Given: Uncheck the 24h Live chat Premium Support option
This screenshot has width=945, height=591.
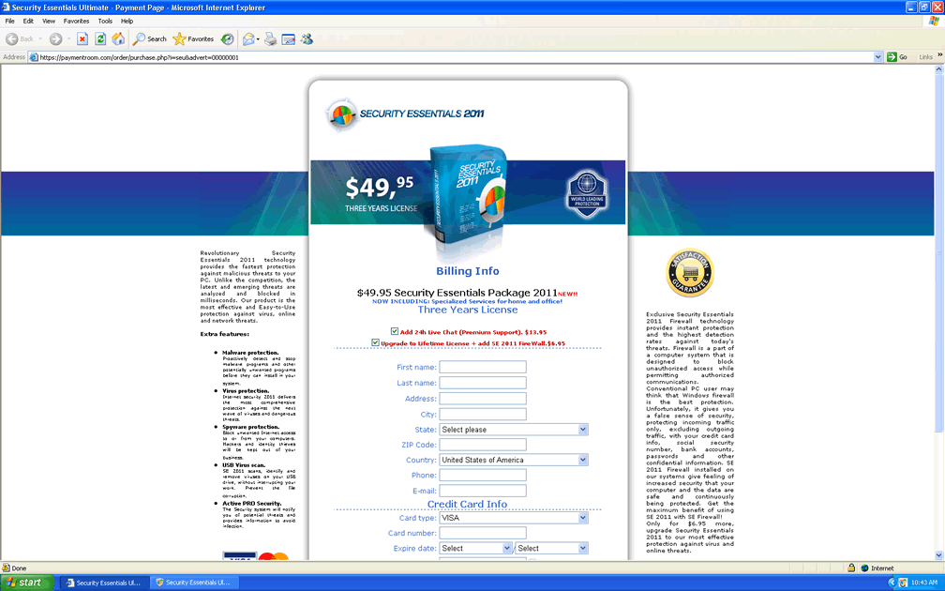Looking at the screenshot, I should (395, 331).
